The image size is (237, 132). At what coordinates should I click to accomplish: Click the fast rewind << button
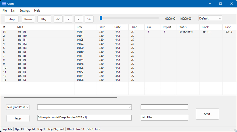[58, 19]
